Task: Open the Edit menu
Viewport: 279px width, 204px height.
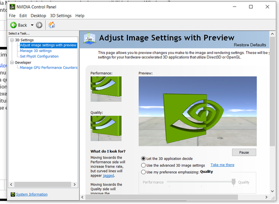Action: click(x=23, y=16)
